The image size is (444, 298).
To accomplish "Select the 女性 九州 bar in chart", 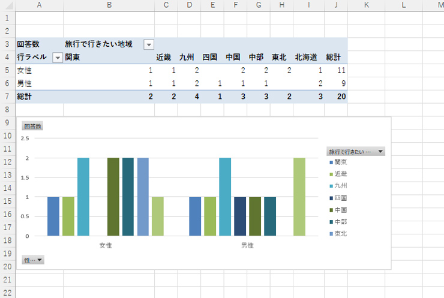I will pyautogui.click(x=83, y=197).
